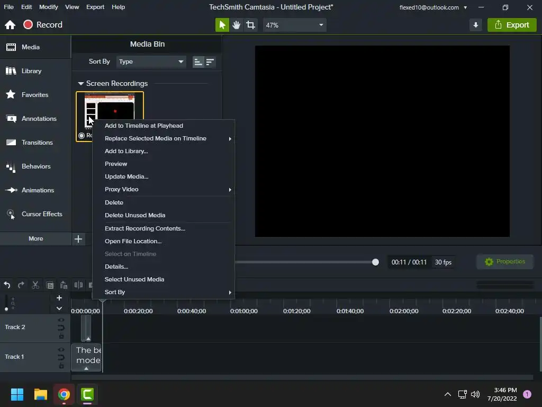Choose Update Media... option

pyautogui.click(x=164, y=176)
